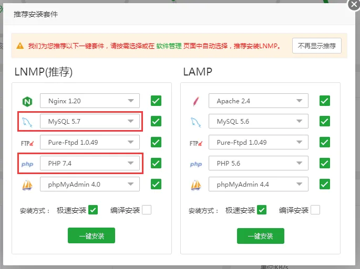Viewport: 360px width, 269px height.
Task: Click the MySQL dolphin icon in LNMP
Action: (x=27, y=122)
